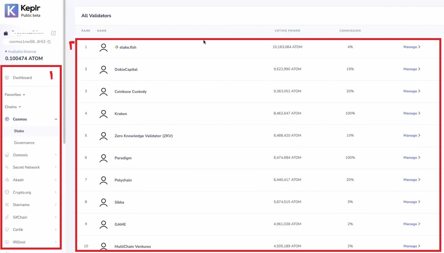Collapse the Chains section arrow

(x=20, y=107)
